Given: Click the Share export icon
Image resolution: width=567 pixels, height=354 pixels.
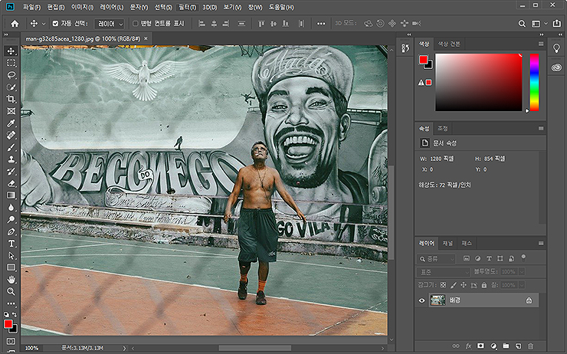Looking at the screenshot, I should (557, 24).
